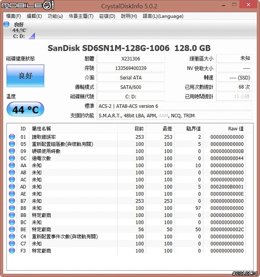Click the status orb of row 05
The image size is (260, 277).
click(x=12, y=144)
